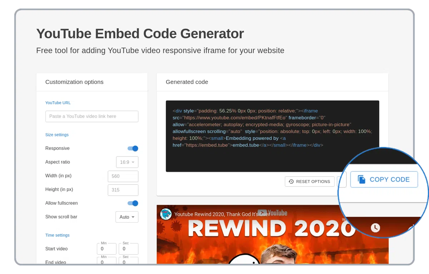Image resolution: width=429 pixels, height=274 pixels.
Task: Open the Aspect ratio 16:9 dropdown
Action: (127, 162)
